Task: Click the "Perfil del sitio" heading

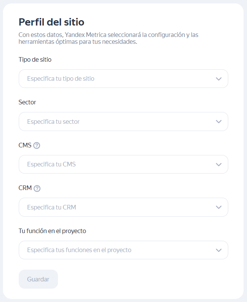Action: coord(52,22)
